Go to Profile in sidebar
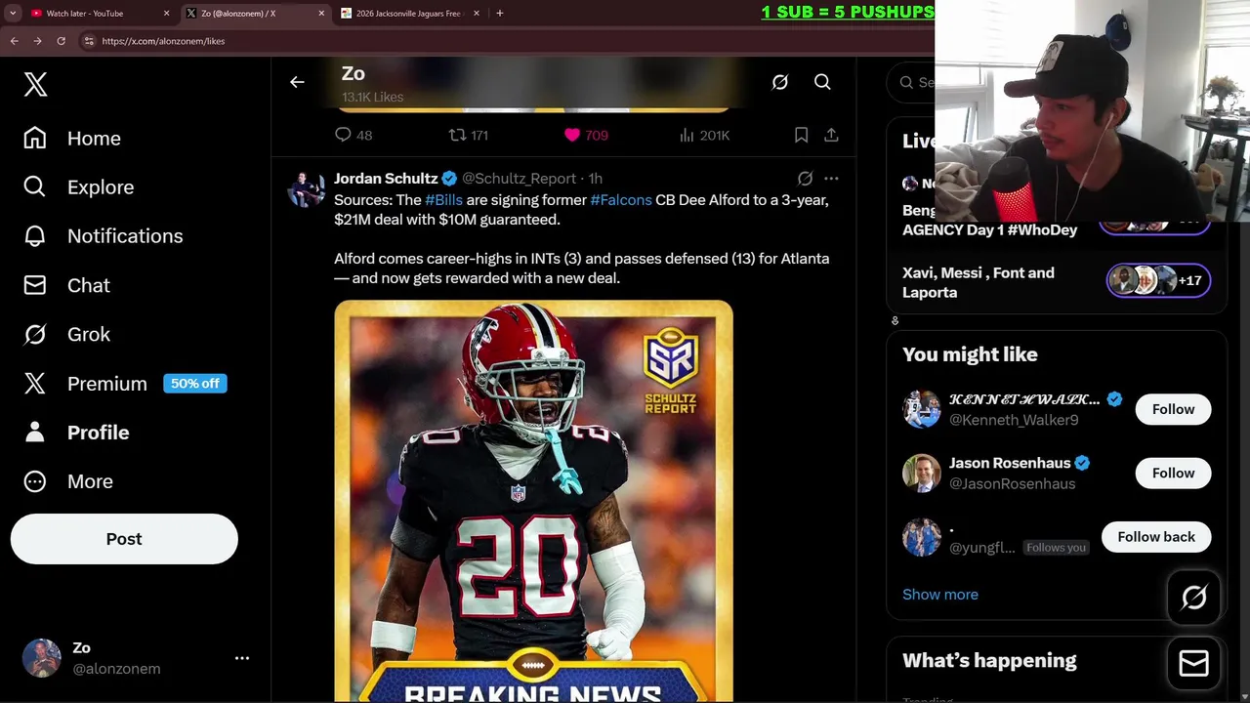Screen dimensions: 1250x703 [x=76, y=433]
